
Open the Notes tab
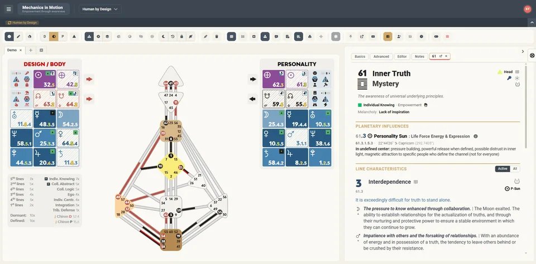click(419, 57)
